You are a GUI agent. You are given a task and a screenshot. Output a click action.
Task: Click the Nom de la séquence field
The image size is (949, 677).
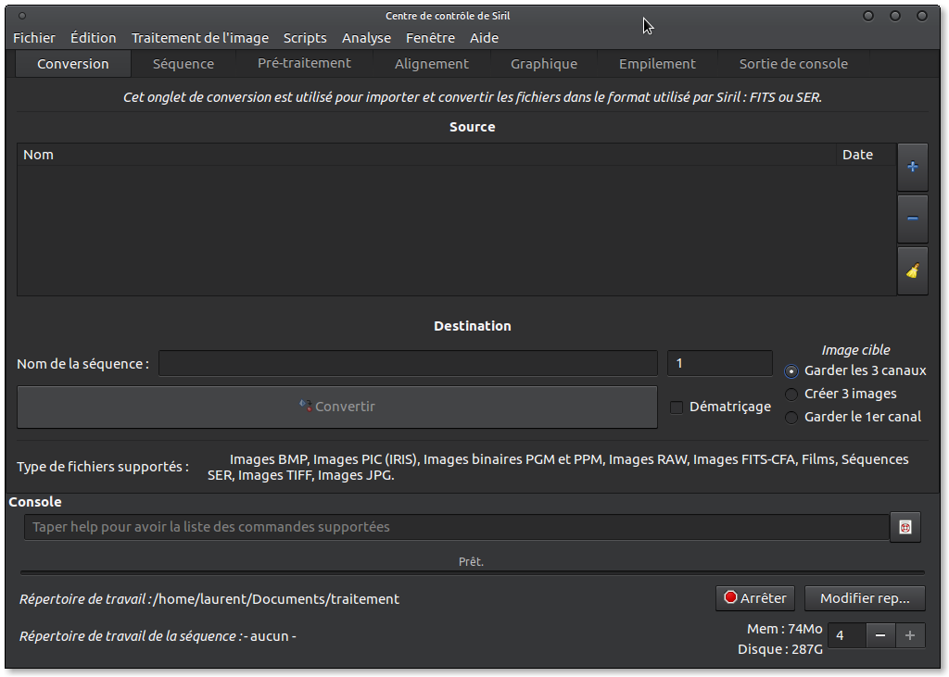point(408,364)
